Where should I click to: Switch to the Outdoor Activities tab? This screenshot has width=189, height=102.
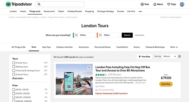[x=65, y=47]
